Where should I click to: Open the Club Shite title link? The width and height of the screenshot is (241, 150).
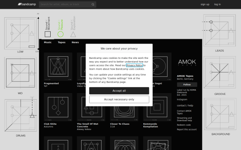pos(50,124)
